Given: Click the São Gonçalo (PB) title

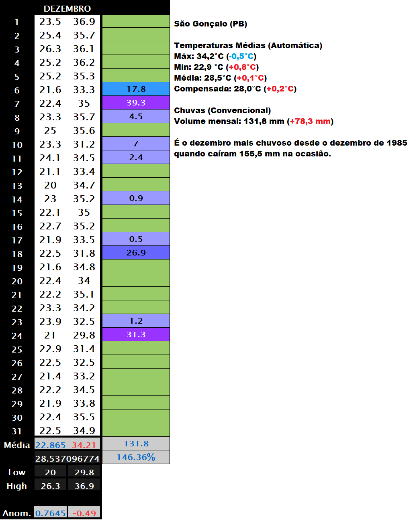Looking at the screenshot, I should pyautogui.click(x=211, y=24).
